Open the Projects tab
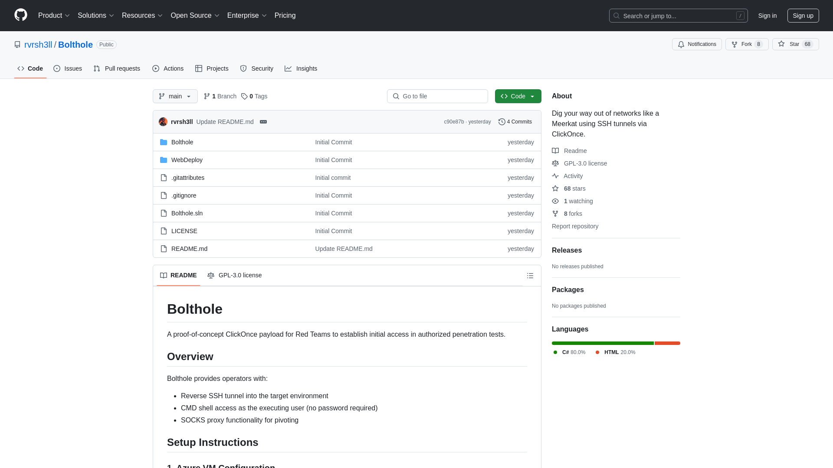Screen dimensions: 833x468 (x=212, y=68)
